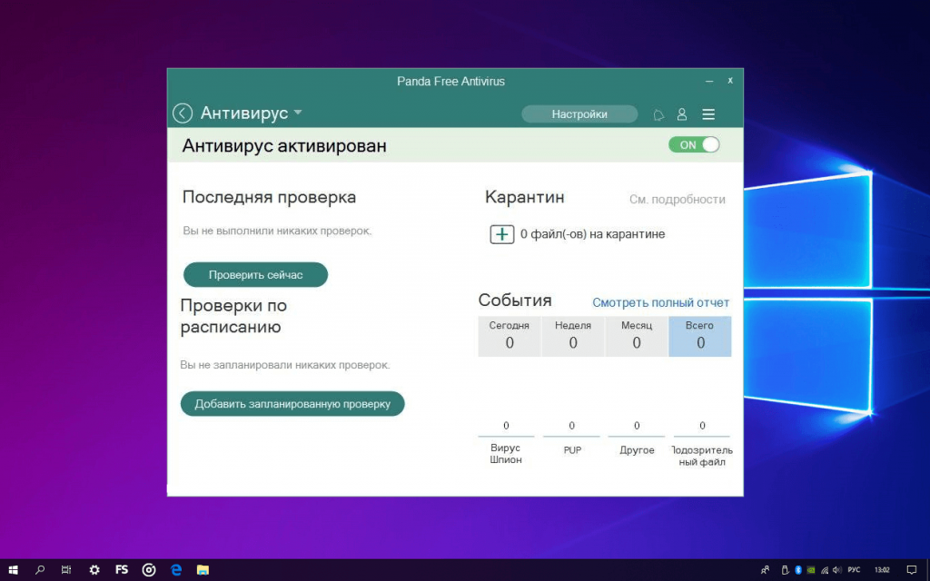Click the PUP category label
The width and height of the screenshot is (930, 581).
(x=572, y=450)
